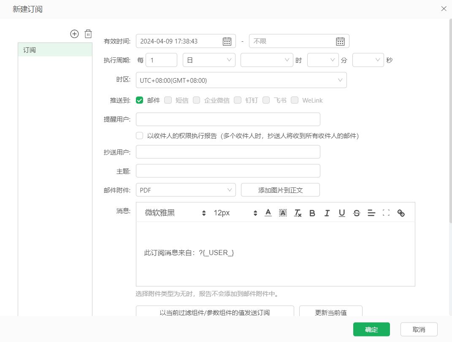The image size is (452, 342).
Task: Cancel with the 取消 button
Action: (x=419, y=329)
